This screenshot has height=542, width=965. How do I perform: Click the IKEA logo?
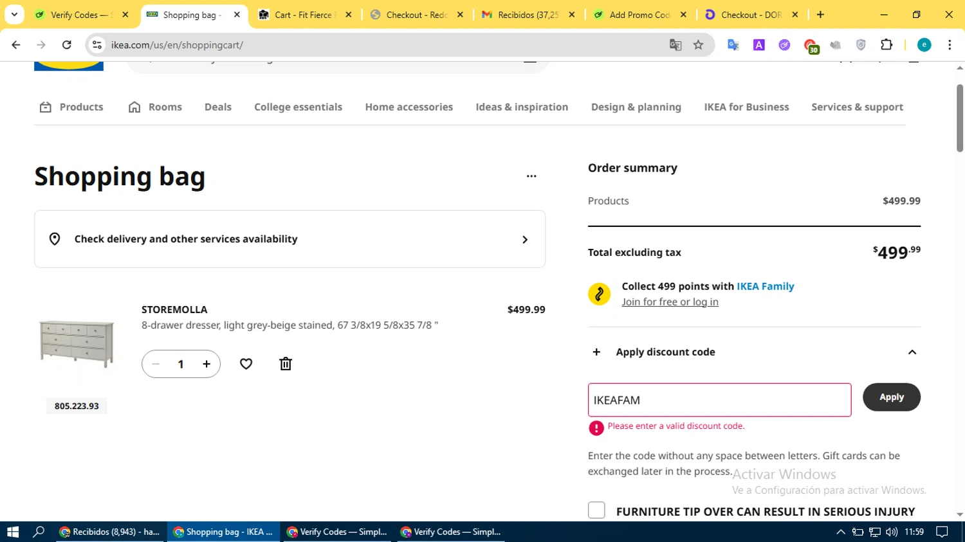pyautogui.click(x=69, y=66)
